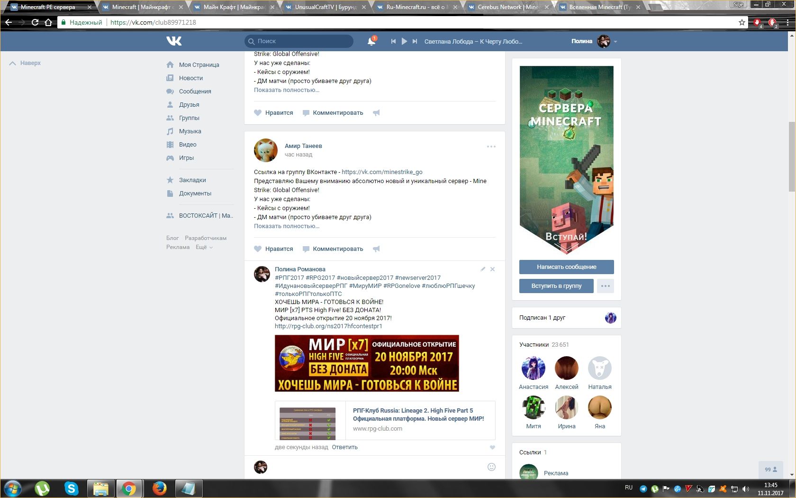Click the VK logo in header
Image resolution: width=796 pixels, height=498 pixels.
(174, 41)
